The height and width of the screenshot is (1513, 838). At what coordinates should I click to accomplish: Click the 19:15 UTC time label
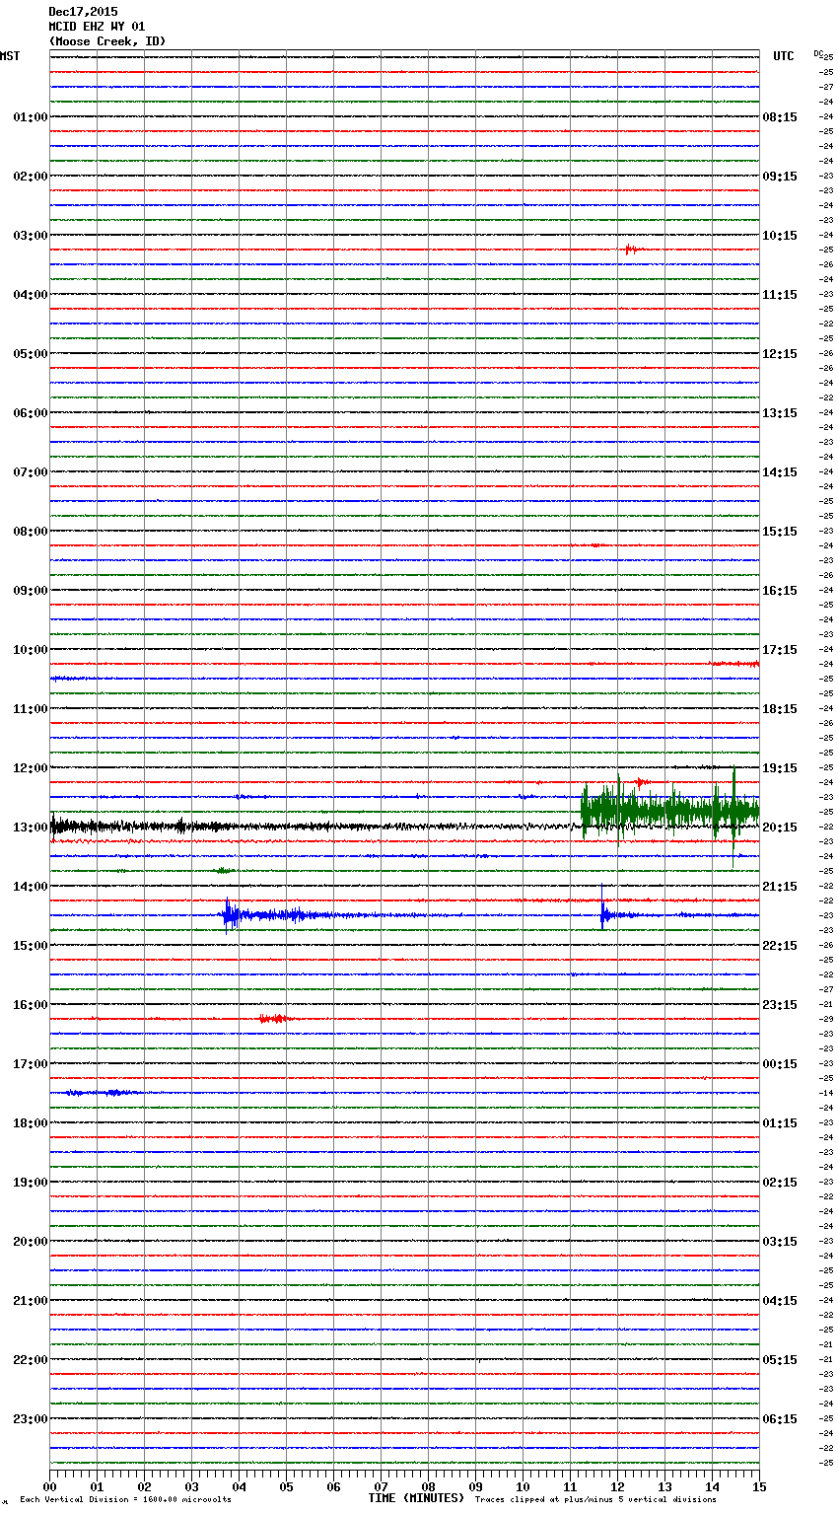(x=780, y=768)
